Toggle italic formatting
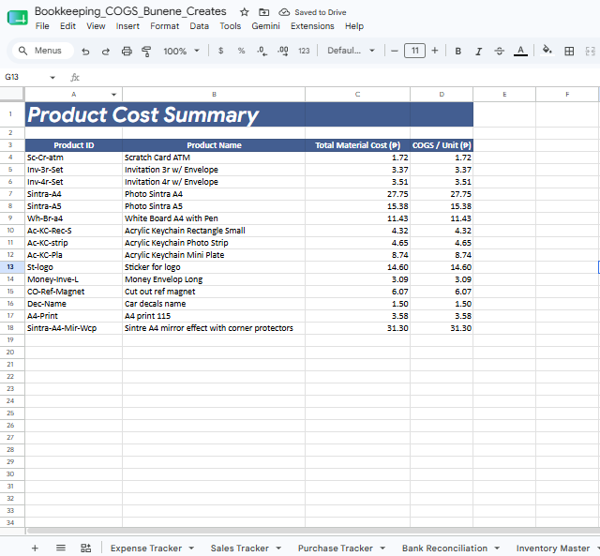Screen dimensions: 600x556 [478, 51]
